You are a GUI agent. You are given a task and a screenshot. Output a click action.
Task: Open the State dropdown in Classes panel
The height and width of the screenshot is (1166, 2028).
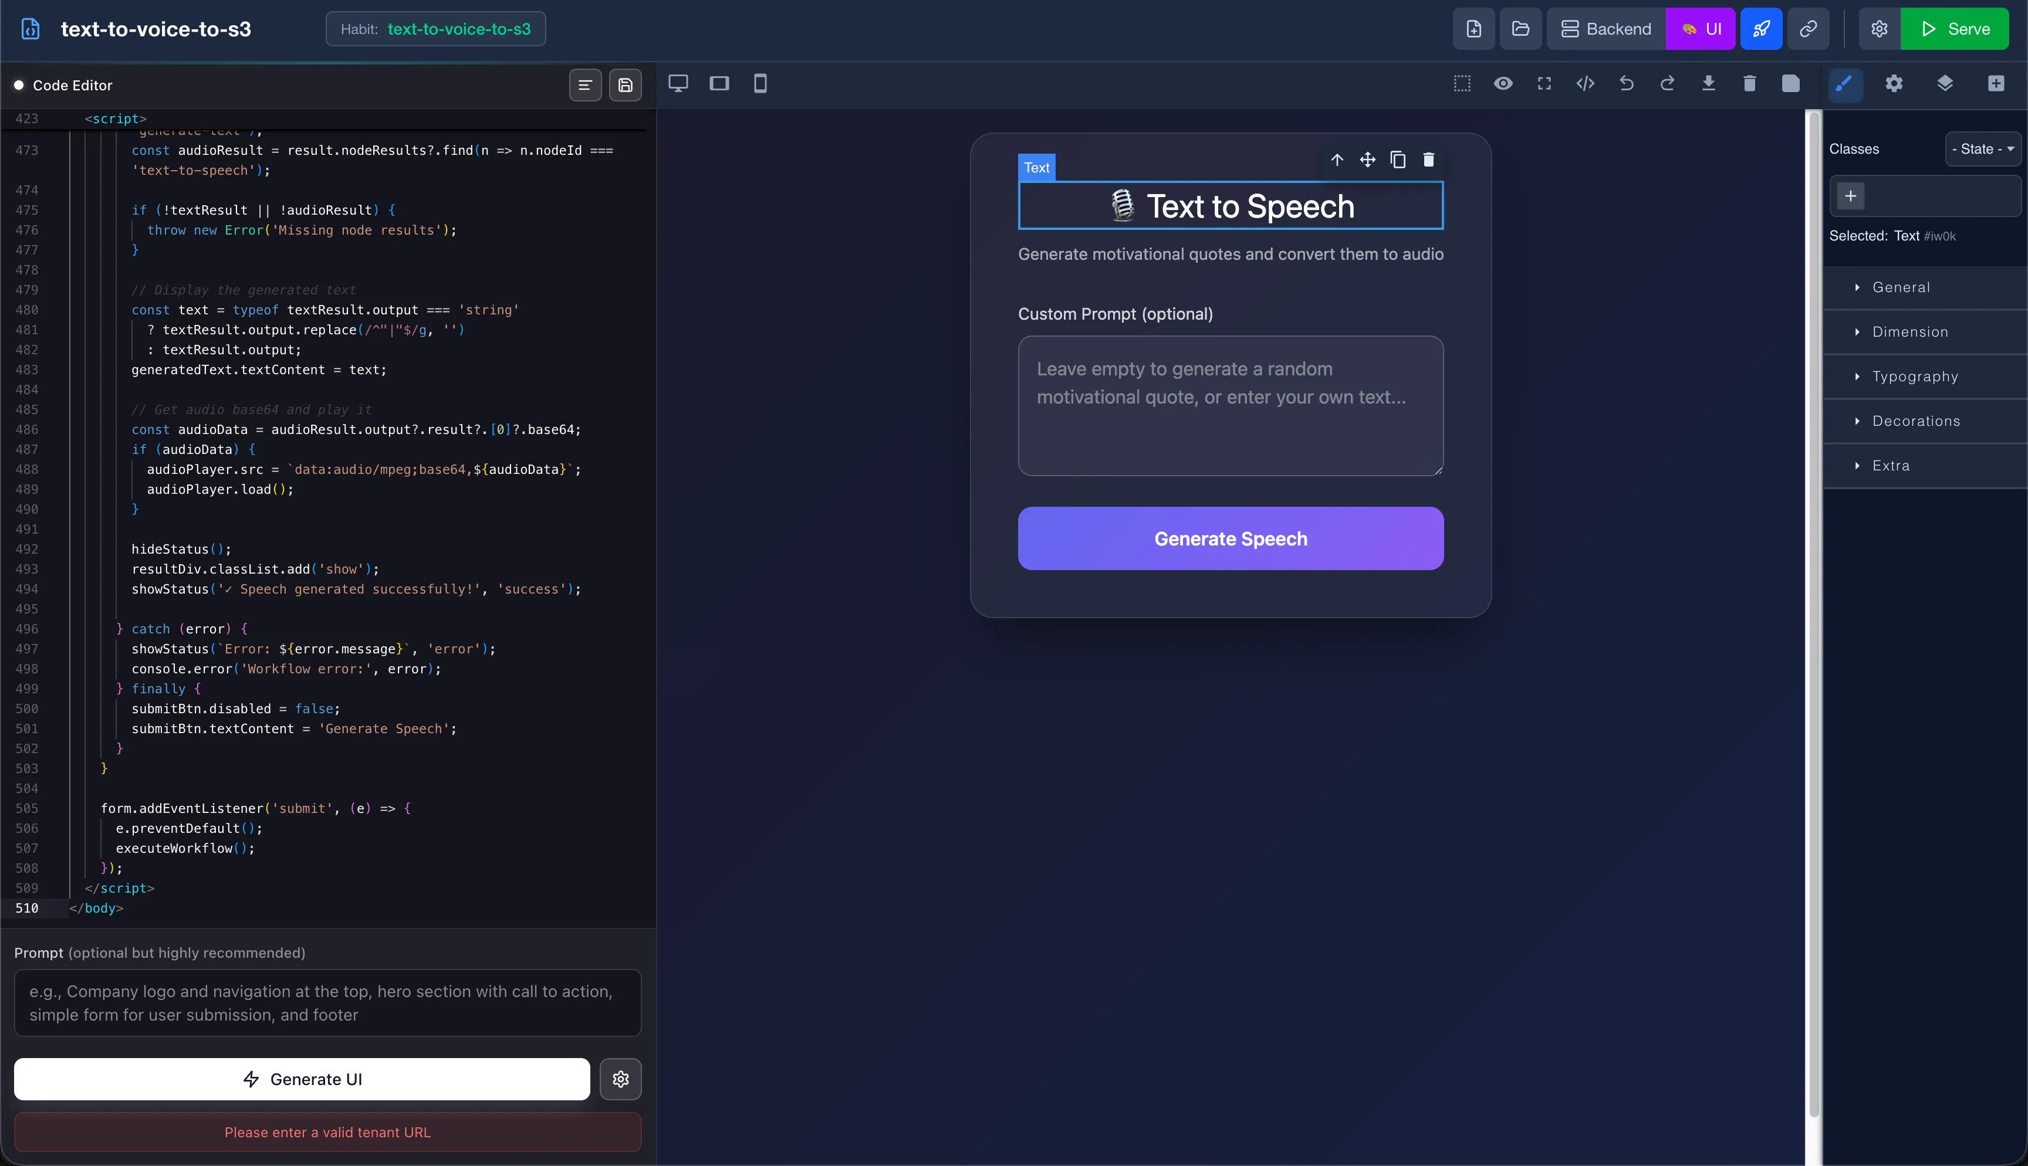[x=1984, y=149]
